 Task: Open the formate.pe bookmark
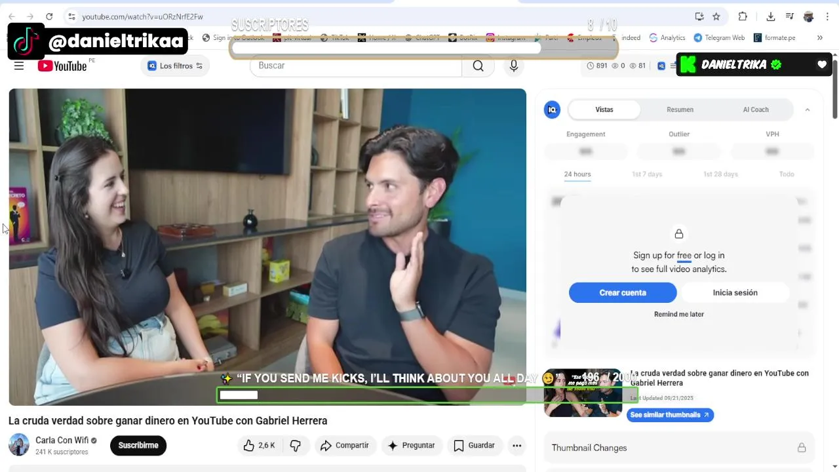[775, 38]
